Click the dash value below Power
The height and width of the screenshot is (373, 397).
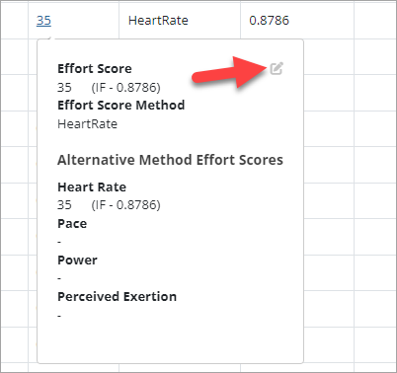pyautogui.click(x=59, y=279)
